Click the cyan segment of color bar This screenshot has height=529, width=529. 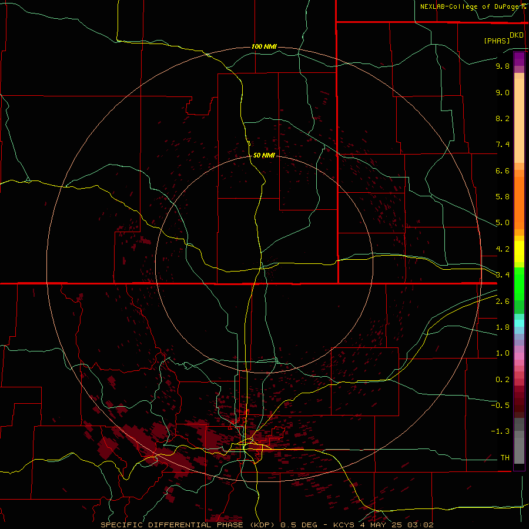519,323
